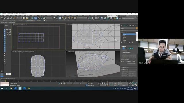Viewport: 184px width, 103px height.
Task: Click the Redo arrow in main toolbar
Action: (5, 18)
